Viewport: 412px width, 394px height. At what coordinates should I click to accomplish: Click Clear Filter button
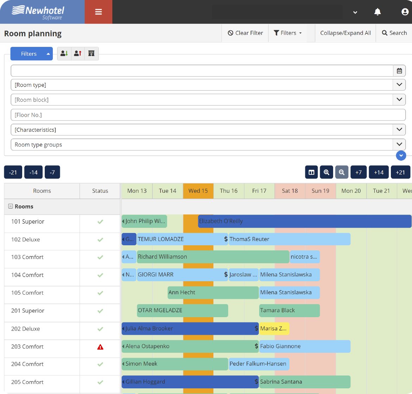coord(245,33)
